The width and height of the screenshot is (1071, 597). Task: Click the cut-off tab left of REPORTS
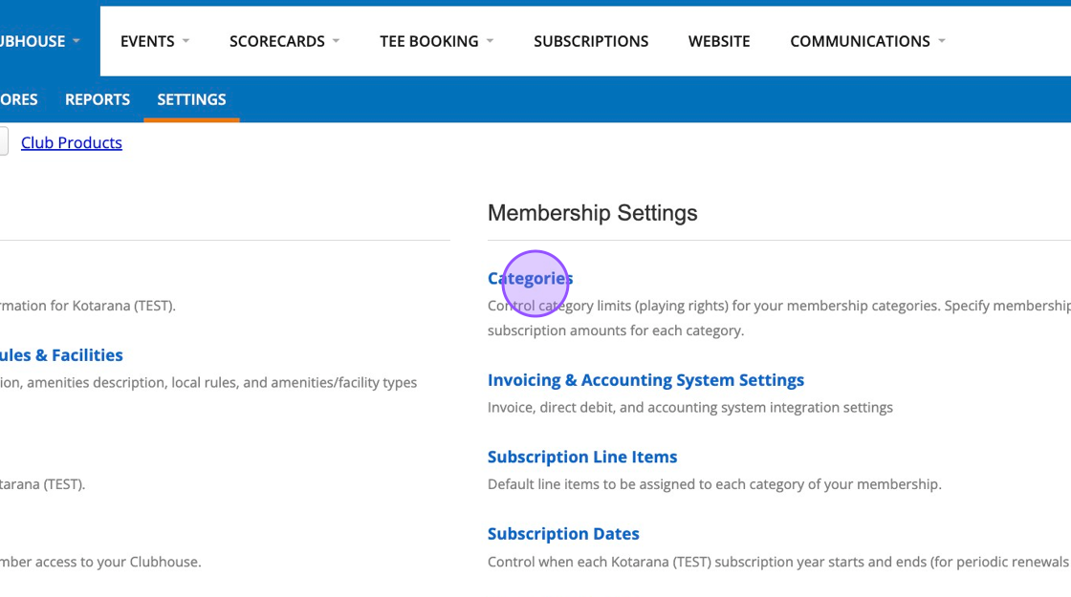pyautogui.click(x=18, y=99)
